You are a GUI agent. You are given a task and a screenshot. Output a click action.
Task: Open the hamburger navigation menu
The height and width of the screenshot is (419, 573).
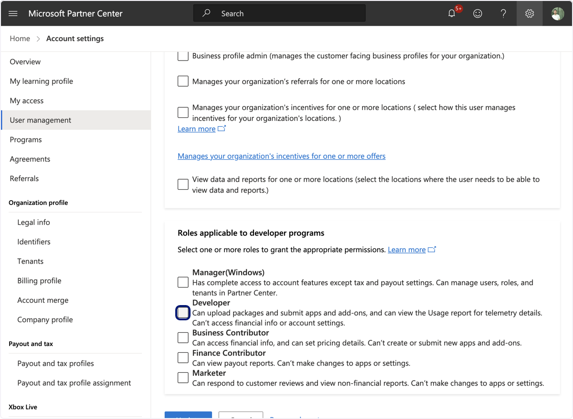(13, 13)
